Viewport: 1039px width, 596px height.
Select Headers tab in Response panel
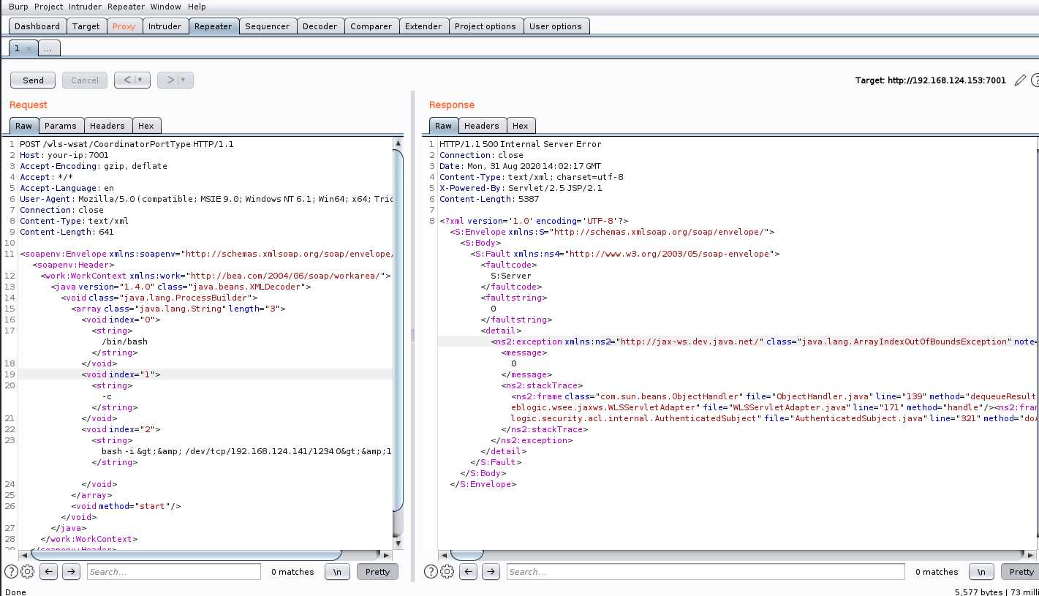coord(482,126)
